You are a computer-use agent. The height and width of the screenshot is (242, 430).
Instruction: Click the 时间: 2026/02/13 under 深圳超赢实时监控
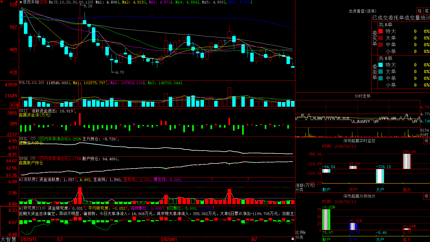[x=339, y=146]
